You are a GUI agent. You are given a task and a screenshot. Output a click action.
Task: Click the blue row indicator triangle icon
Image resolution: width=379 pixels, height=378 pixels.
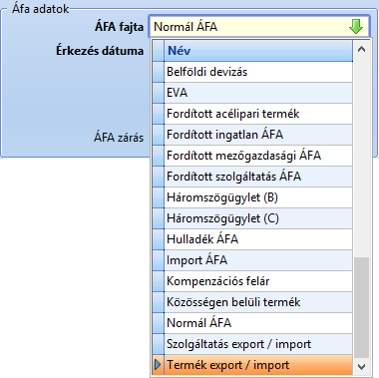158,365
